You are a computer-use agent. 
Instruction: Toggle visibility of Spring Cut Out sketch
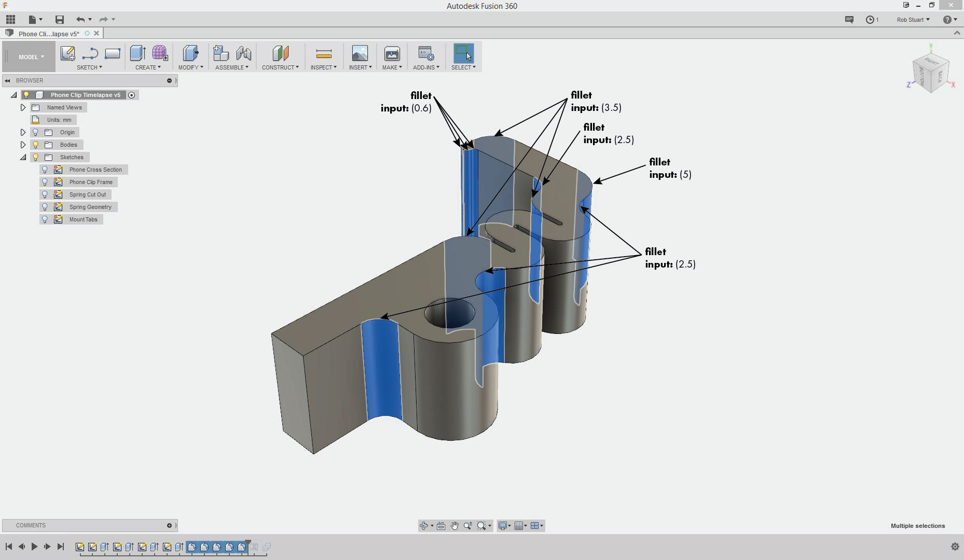(x=45, y=194)
